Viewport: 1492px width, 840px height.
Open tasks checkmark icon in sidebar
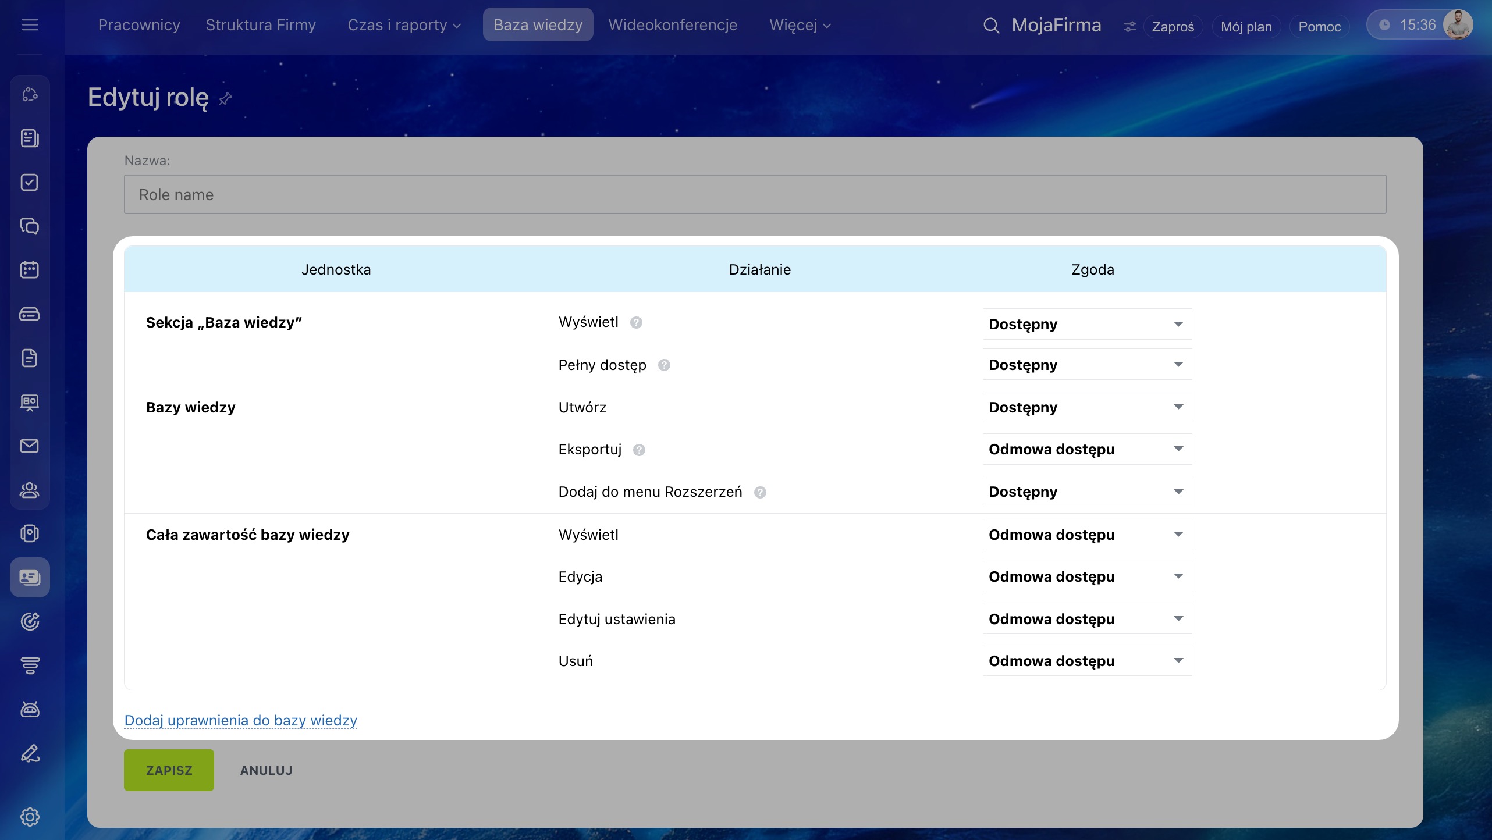30,183
